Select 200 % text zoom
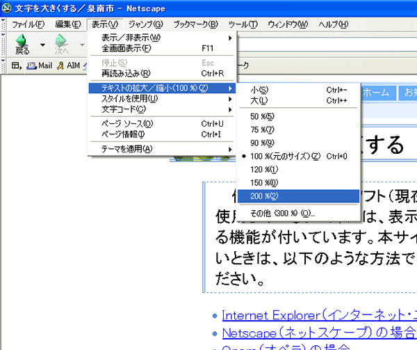 click(x=298, y=196)
